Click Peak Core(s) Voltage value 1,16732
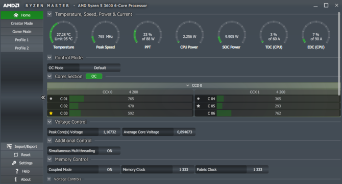Viewport: 342px width, 184px height. pyautogui.click(x=110, y=132)
